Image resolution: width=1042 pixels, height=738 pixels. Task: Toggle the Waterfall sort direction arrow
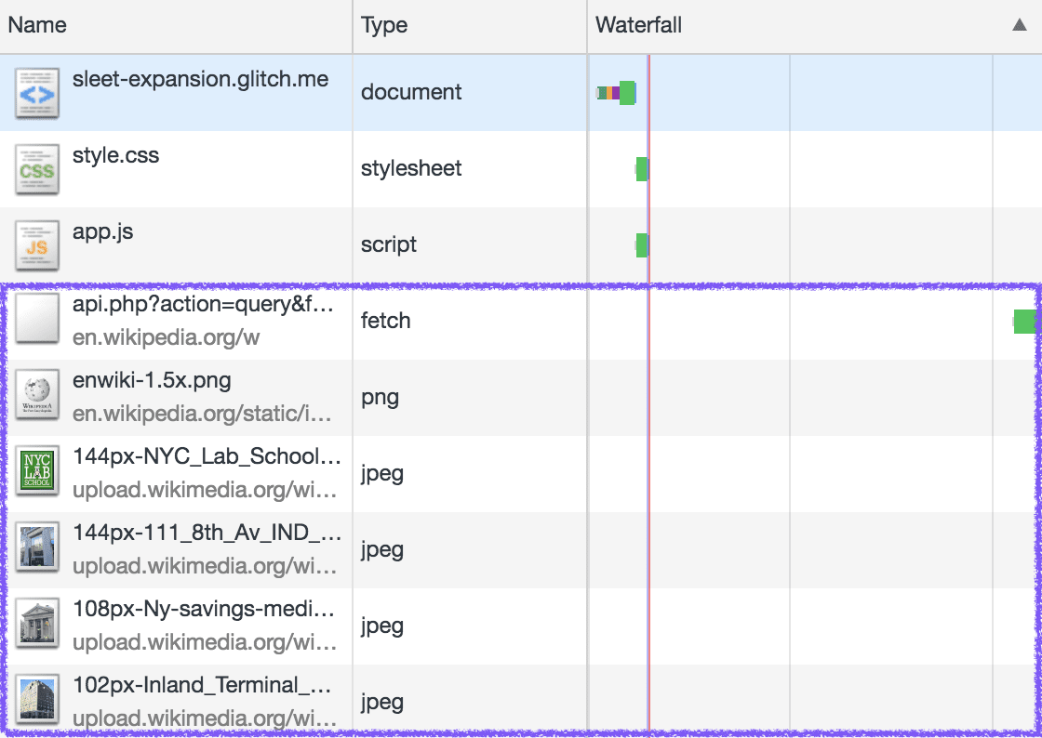[1020, 25]
